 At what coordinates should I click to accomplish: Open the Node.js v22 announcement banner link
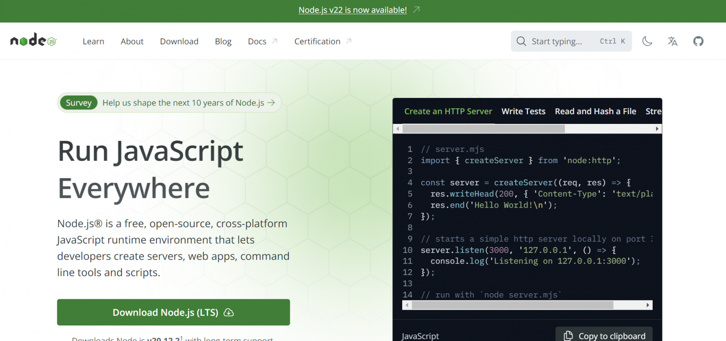click(352, 9)
